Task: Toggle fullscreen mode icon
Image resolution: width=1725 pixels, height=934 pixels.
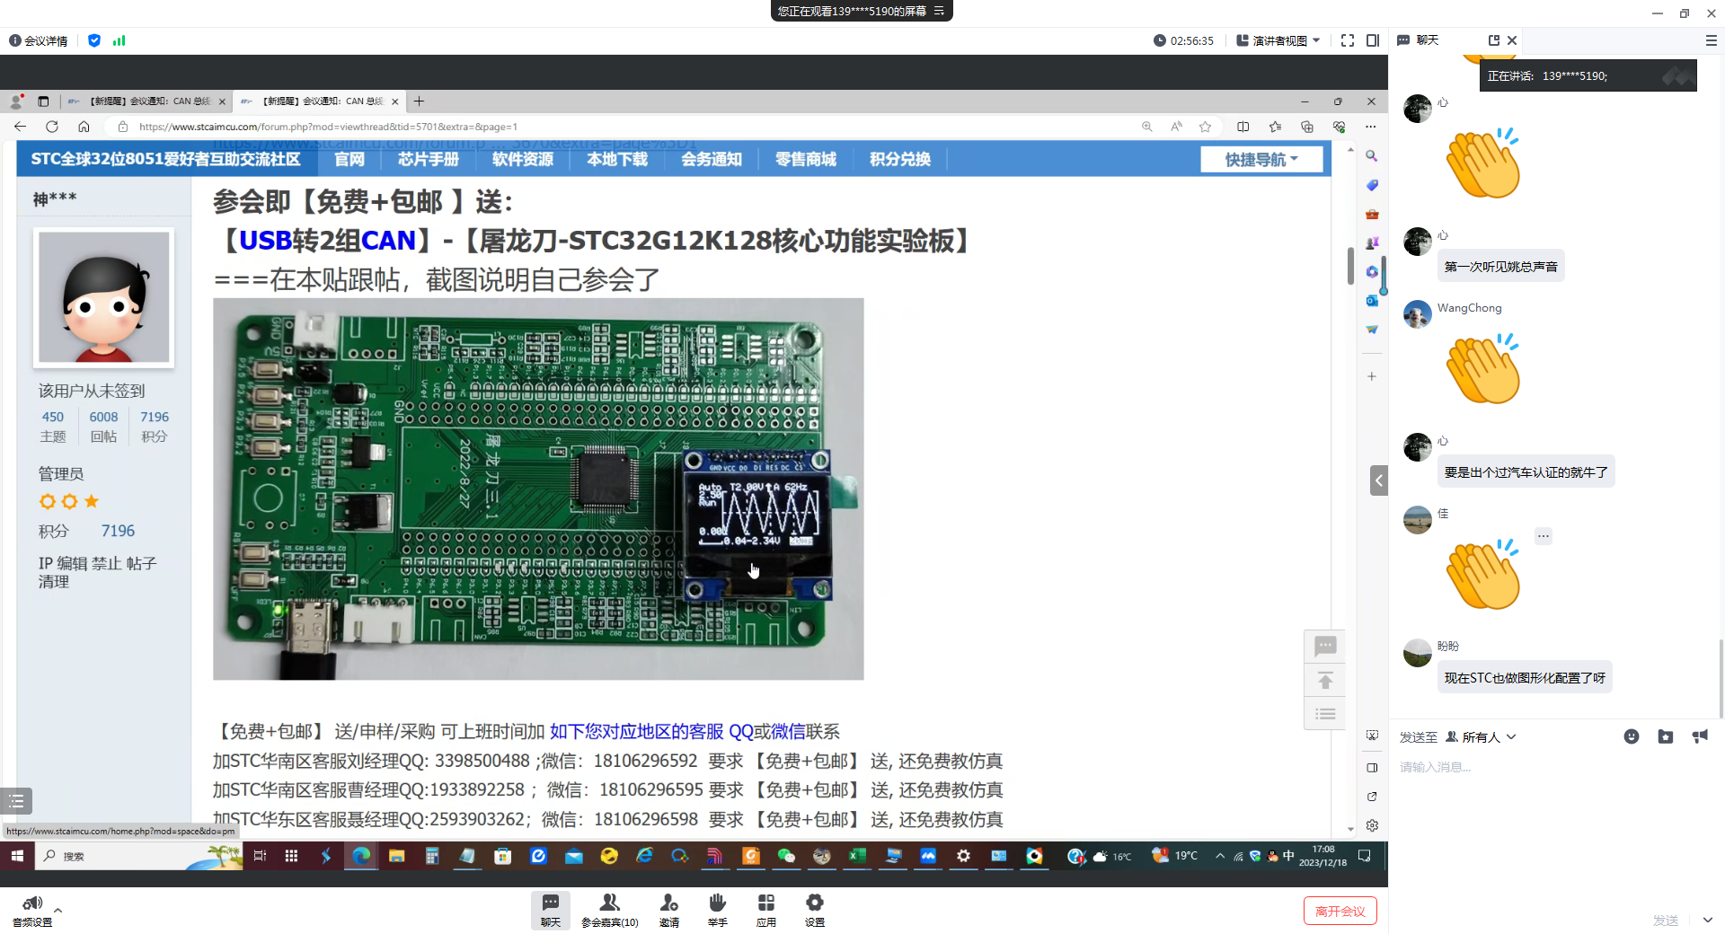Action: coord(1348,40)
